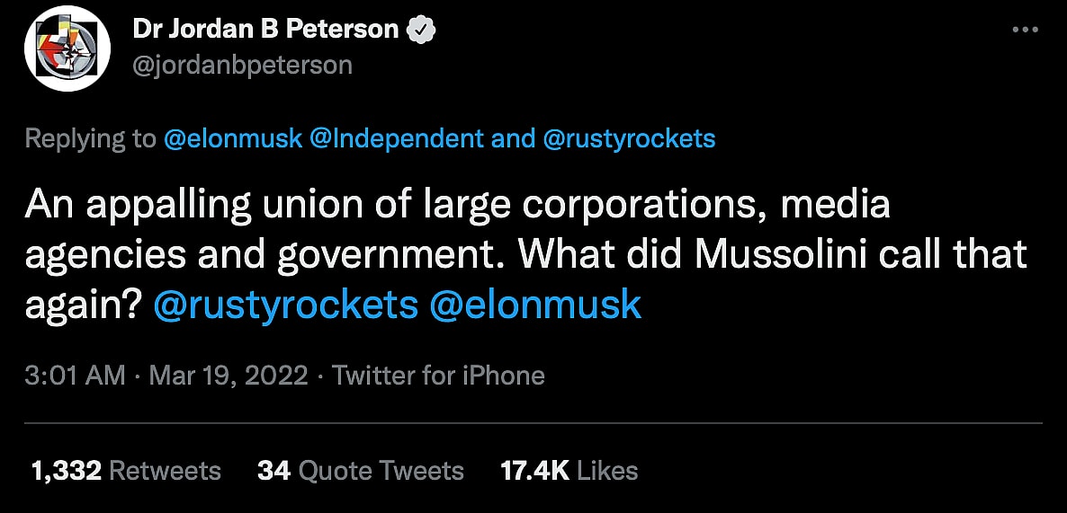View the 1,332 Retweets list
1067x513 pixels.
point(125,471)
